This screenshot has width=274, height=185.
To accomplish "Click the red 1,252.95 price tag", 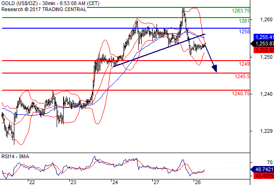I will [x=264, y=50].
